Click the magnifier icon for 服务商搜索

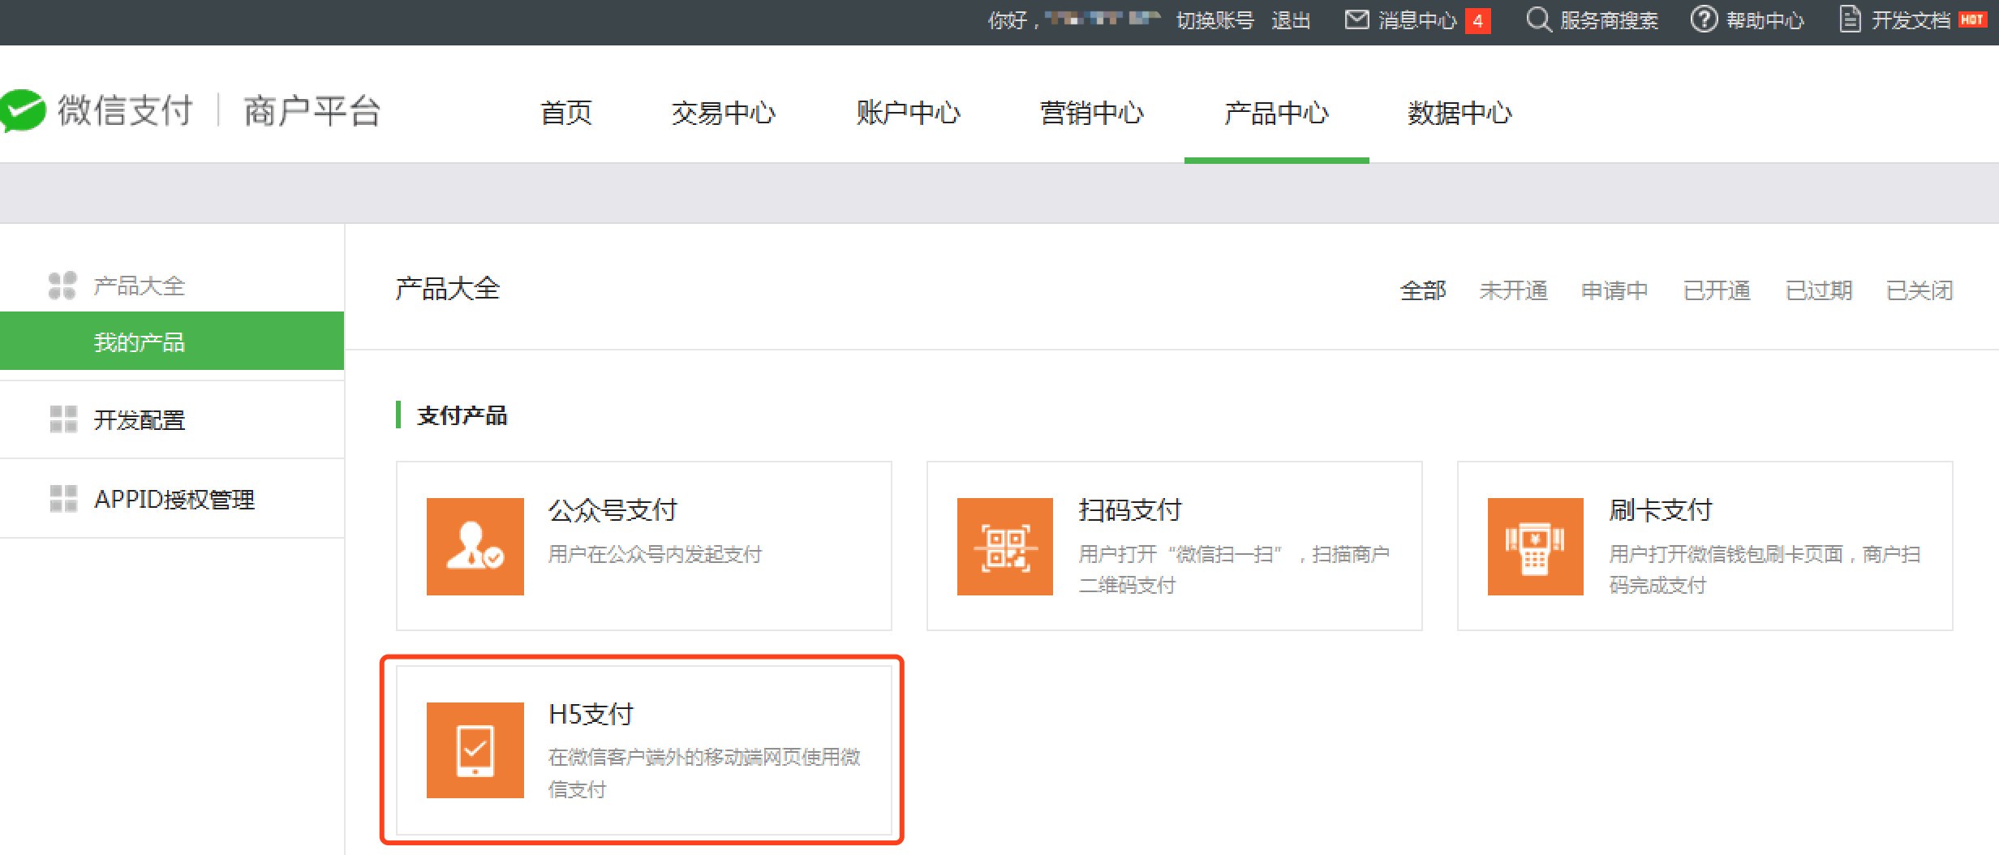(1538, 19)
